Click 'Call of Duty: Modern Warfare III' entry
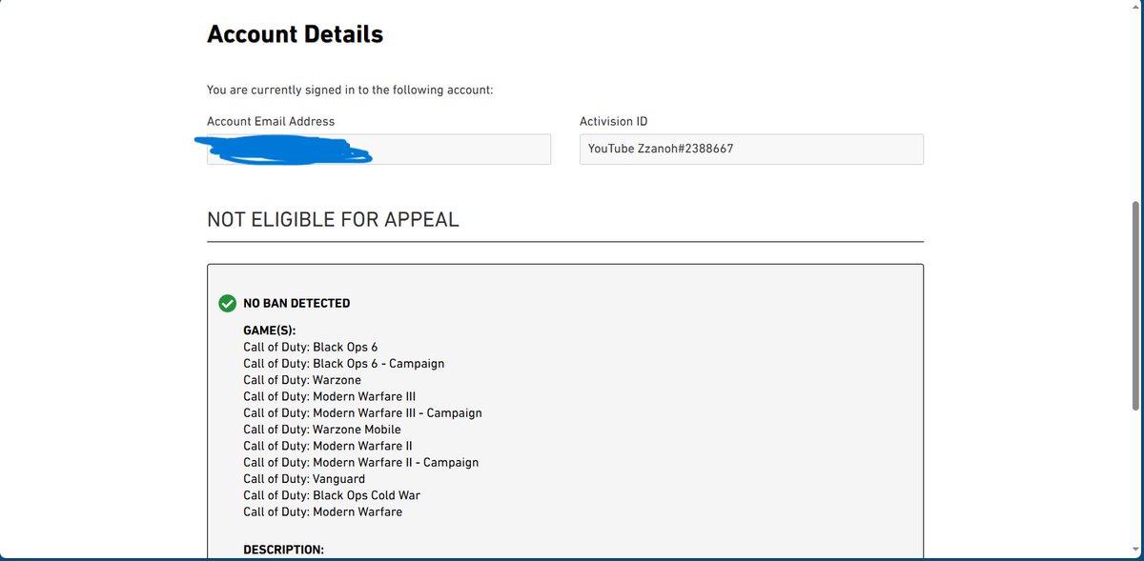1144x561 pixels. click(329, 396)
